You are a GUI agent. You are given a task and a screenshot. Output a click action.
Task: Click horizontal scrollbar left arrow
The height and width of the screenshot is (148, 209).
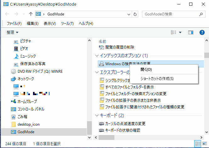point(96,137)
